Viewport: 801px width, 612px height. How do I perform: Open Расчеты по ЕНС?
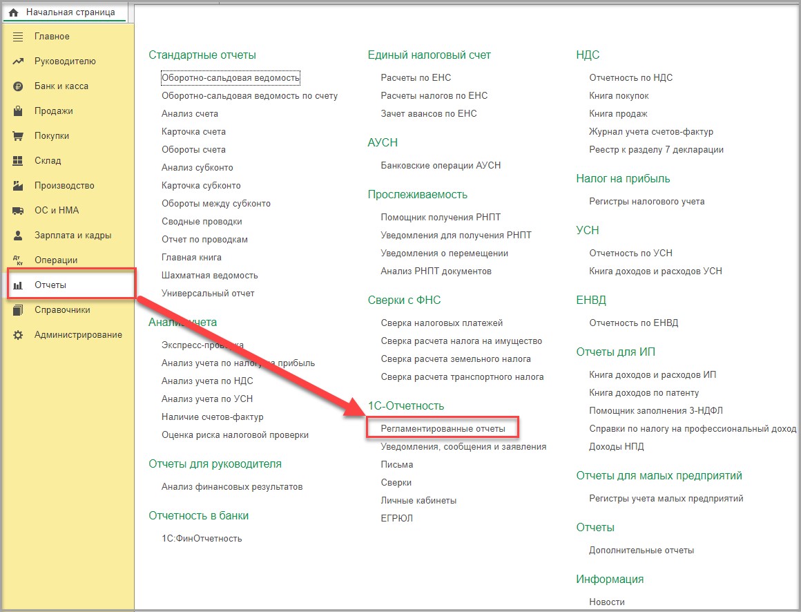(416, 77)
